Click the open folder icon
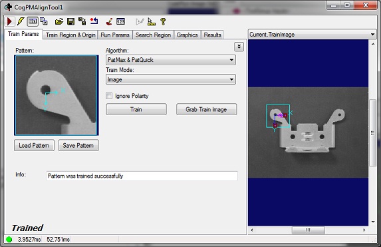Viewport: 381px width, 247px height. tap(59, 22)
